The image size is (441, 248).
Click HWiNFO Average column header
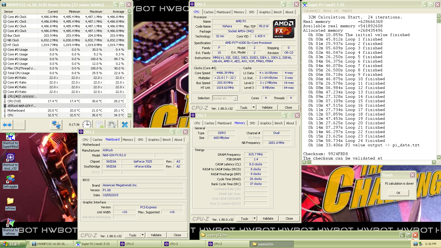coord(115,12)
